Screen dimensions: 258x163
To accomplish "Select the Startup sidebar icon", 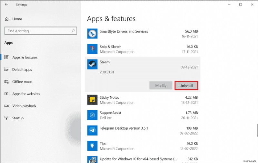I will [x=6, y=118].
